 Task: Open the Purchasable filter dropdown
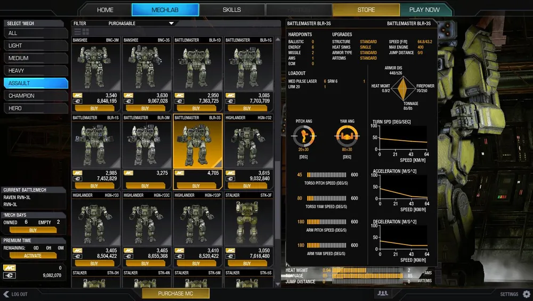(x=171, y=23)
